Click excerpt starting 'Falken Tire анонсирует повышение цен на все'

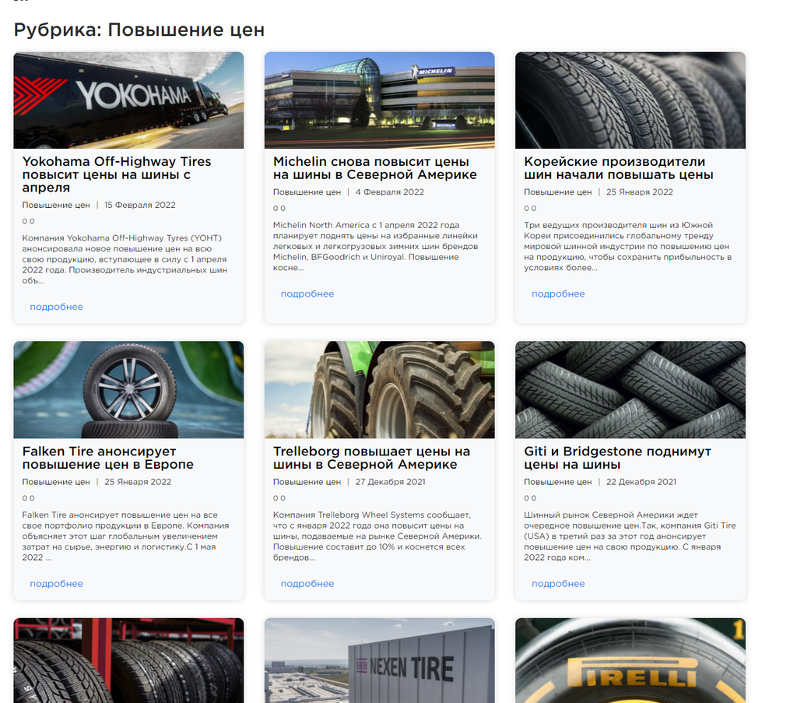coord(125,536)
